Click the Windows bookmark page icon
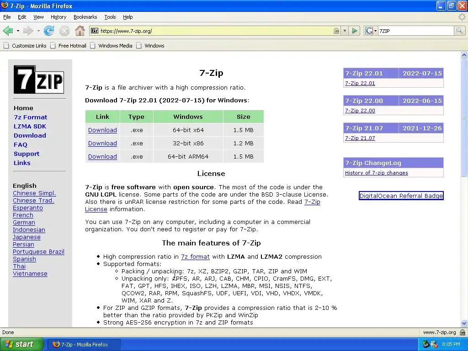The width and height of the screenshot is (468, 351). pos(139,46)
